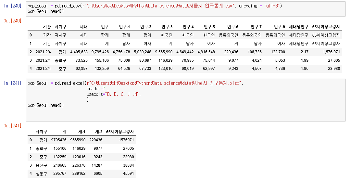350x180 pixels.
Task: Click the 4,024 cell
Action: point(257,60)
